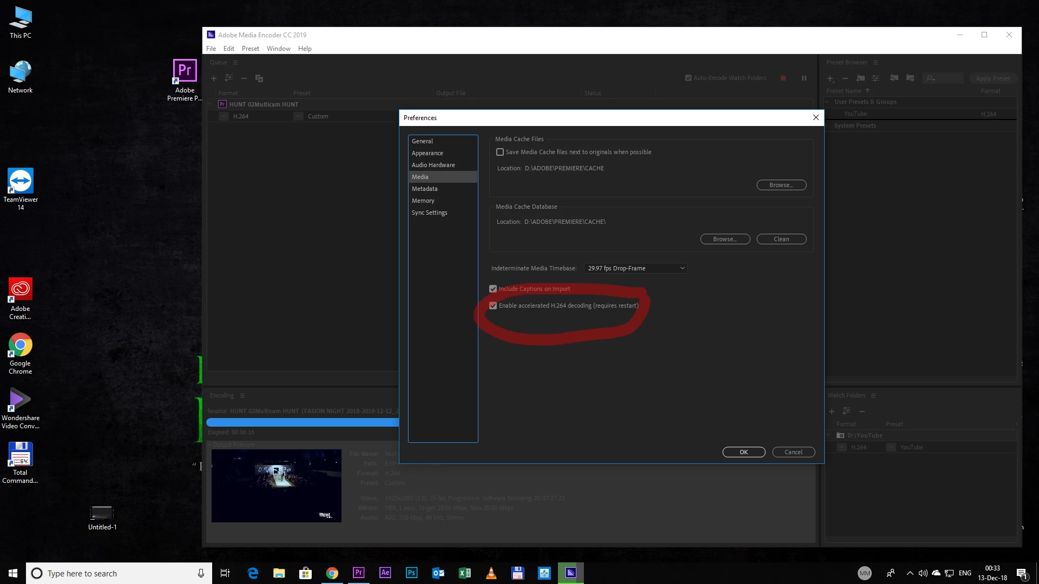Open the Indeterminate Media Timebase dropdown
1039x584 pixels.
[636, 268]
